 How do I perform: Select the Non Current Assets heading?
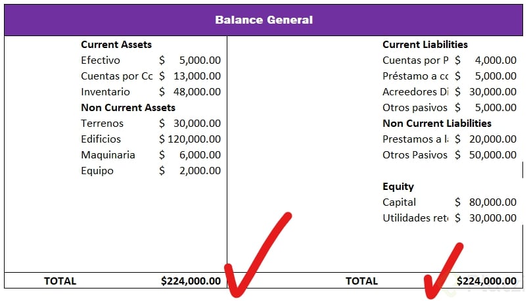[128, 108]
